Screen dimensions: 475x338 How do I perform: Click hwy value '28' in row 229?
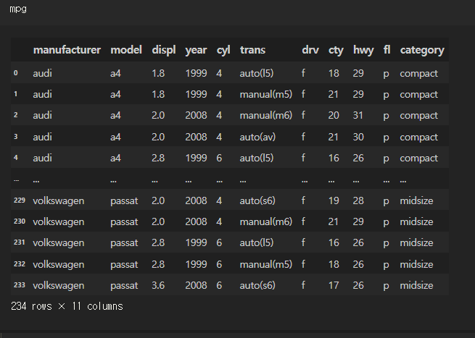coord(358,200)
